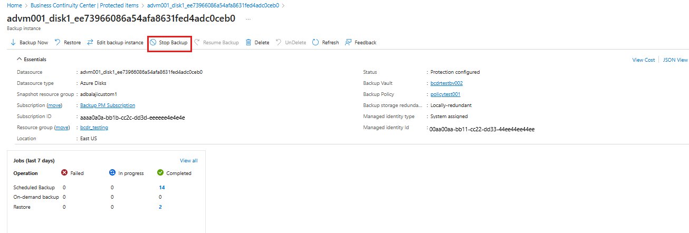Click the Delete label in toolbar
Screen dimensions: 689x233
262,43
